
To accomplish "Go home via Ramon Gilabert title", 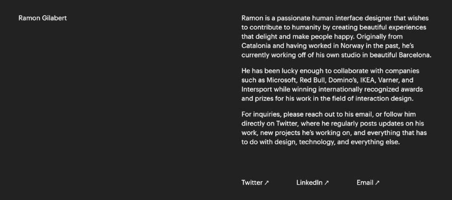I will pyautogui.click(x=42, y=18).
